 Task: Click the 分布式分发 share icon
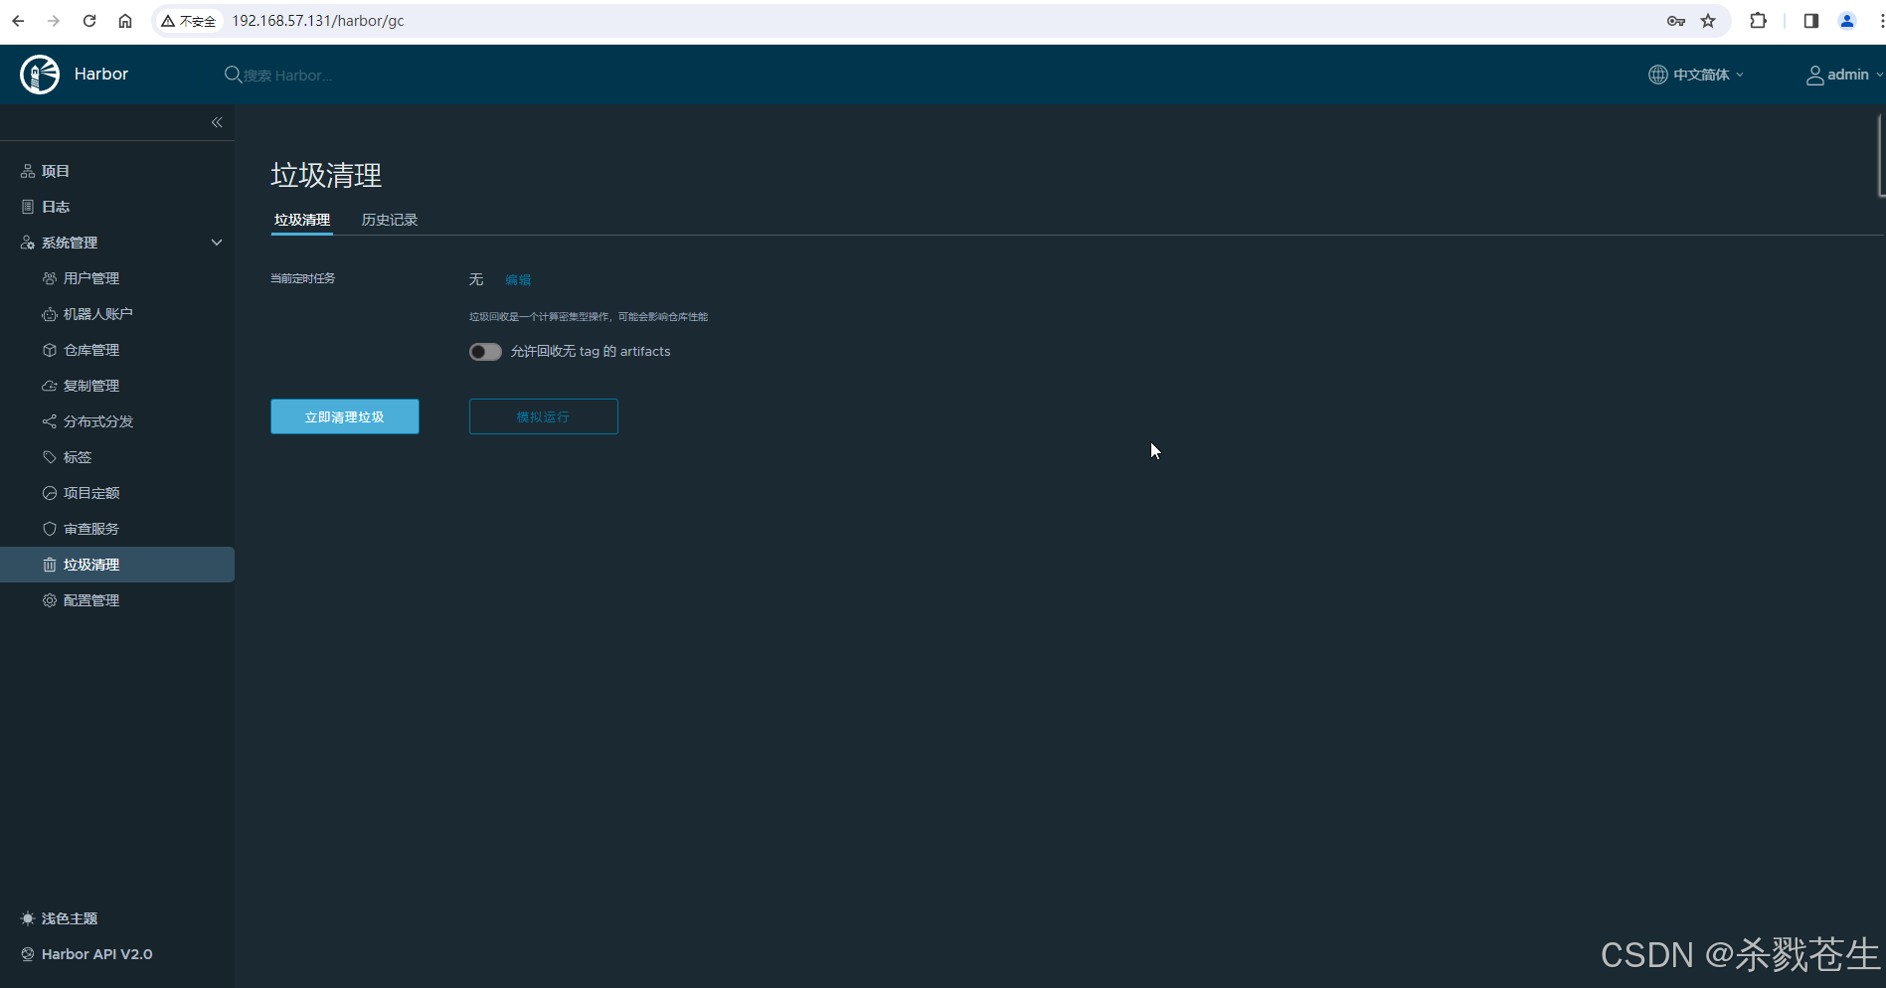(x=50, y=421)
